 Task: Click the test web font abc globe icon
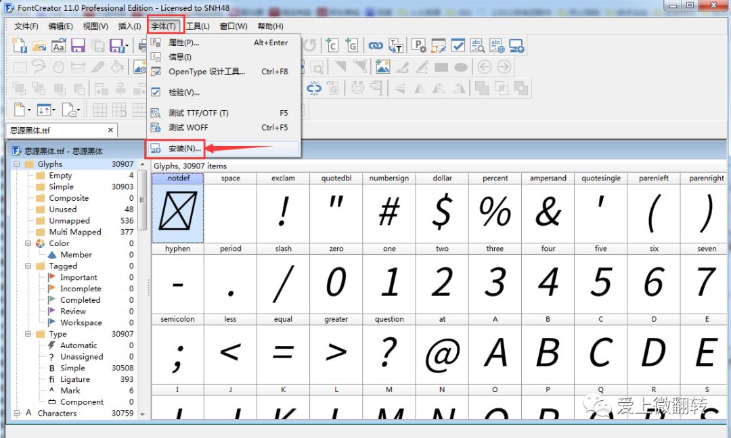pyautogui.click(x=497, y=45)
